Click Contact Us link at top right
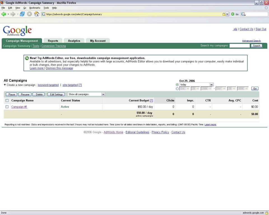The width and height of the screenshot is (269, 215). 246,29
